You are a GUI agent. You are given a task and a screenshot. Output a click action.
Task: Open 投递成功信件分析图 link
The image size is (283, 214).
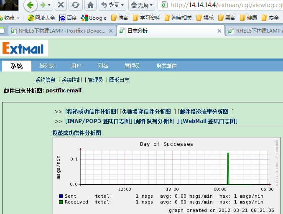(x=92, y=112)
